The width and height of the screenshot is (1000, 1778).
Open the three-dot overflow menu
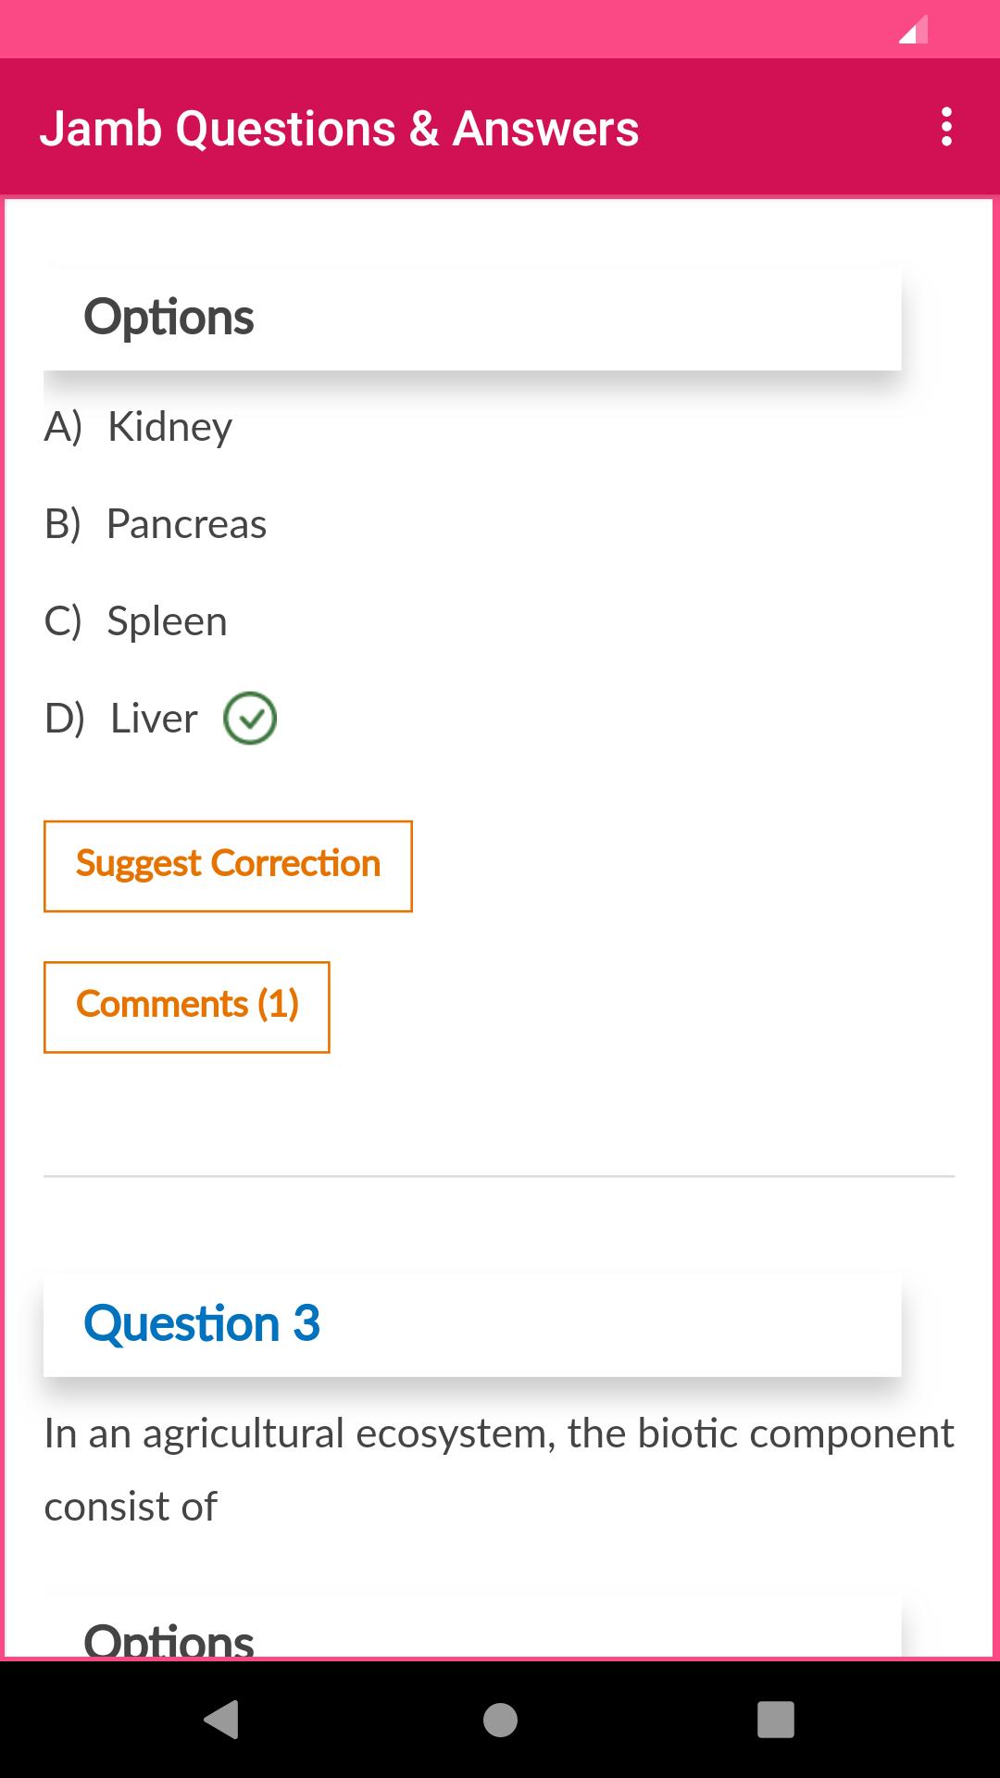pyautogui.click(x=945, y=128)
